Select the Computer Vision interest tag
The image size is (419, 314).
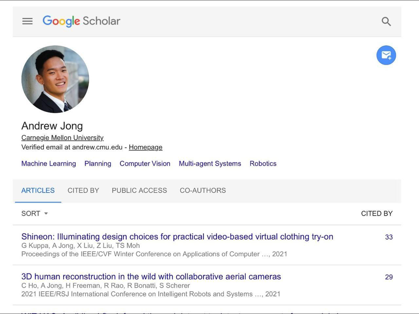pyautogui.click(x=145, y=163)
